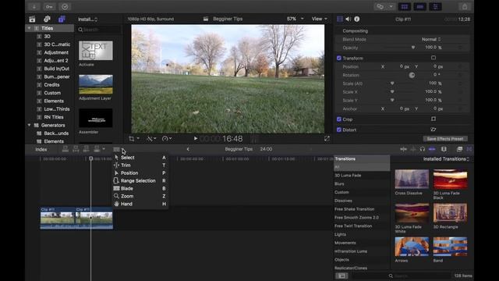499x281 pixels.
Task: Click the Transform on-screen controls icon
Action: click(x=434, y=58)
